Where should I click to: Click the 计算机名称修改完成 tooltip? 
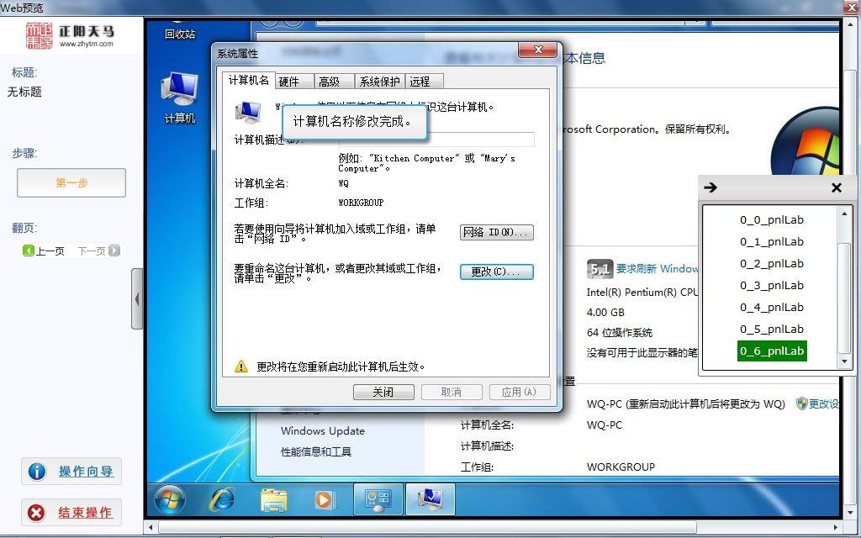pos(354,121)
